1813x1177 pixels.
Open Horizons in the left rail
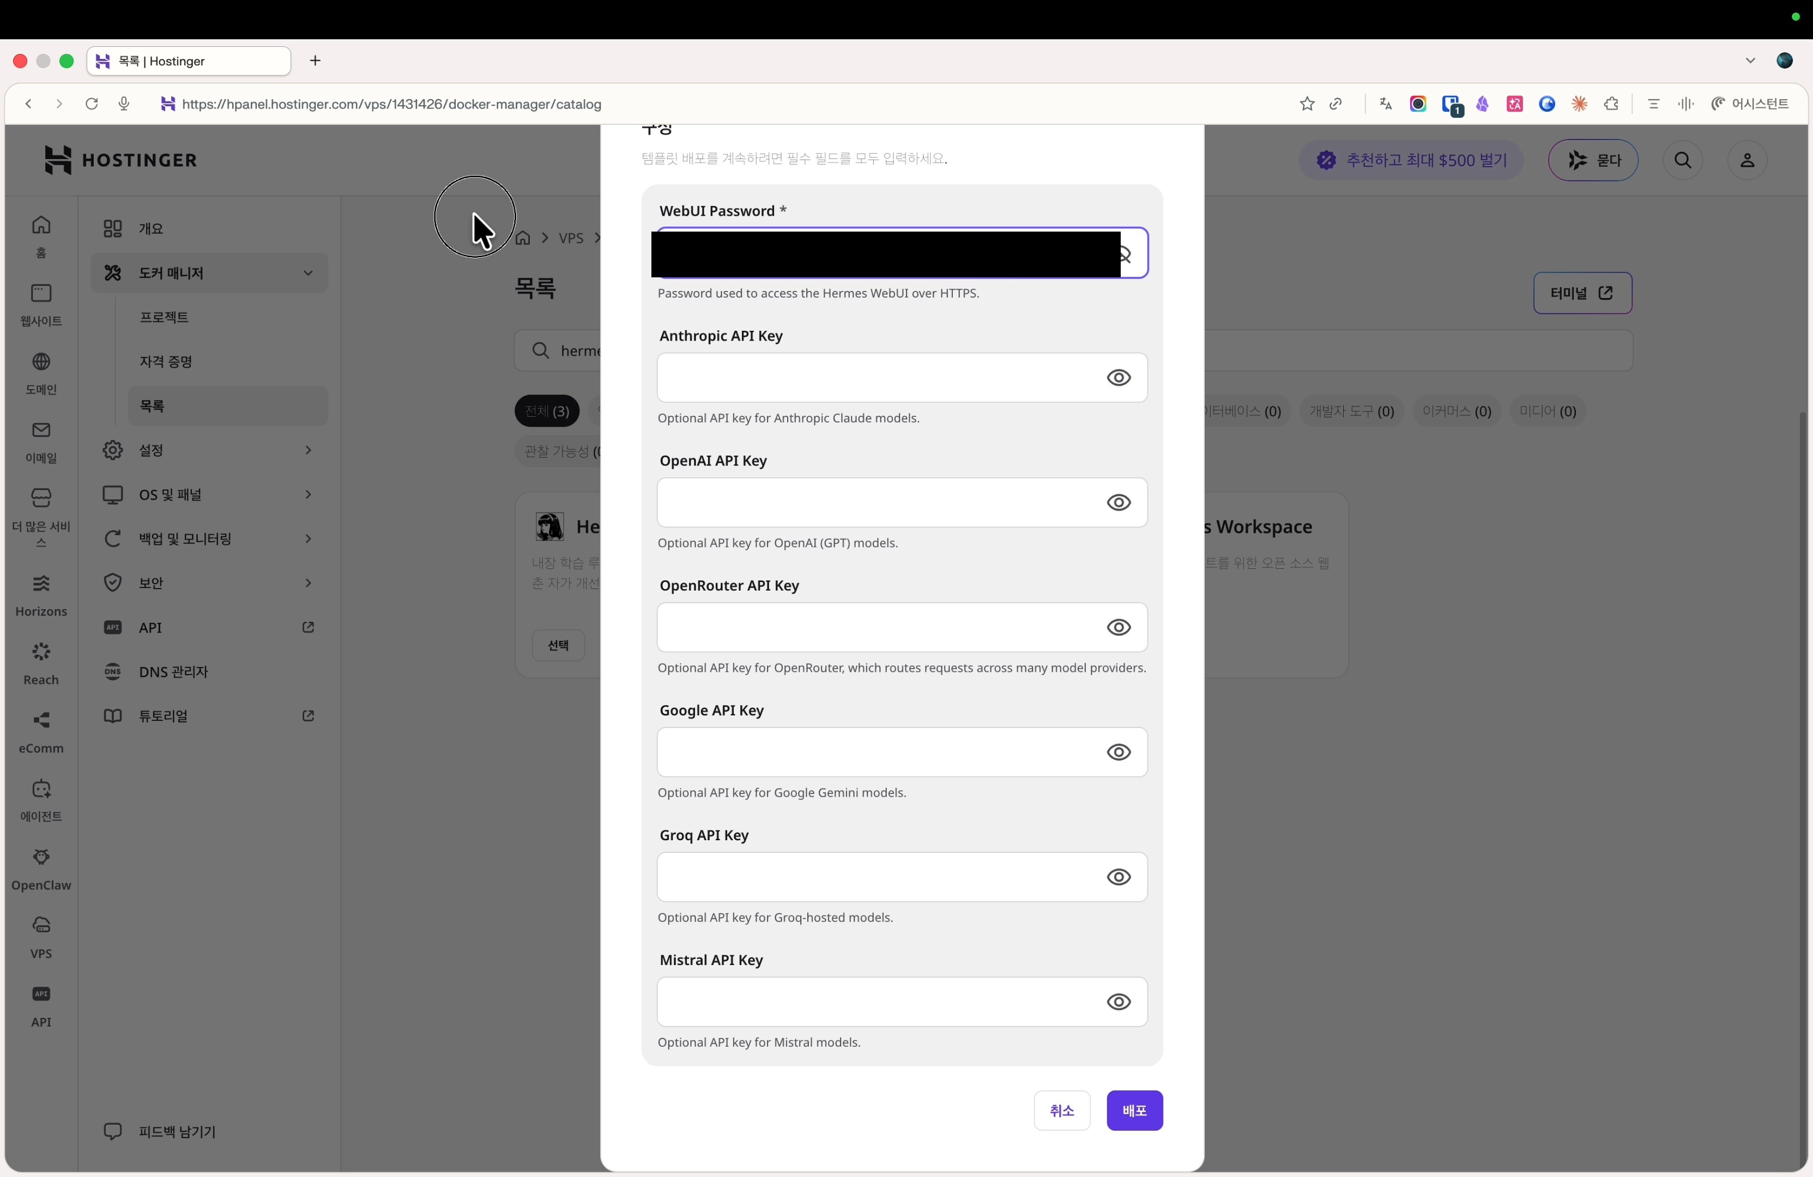(41, 596)
